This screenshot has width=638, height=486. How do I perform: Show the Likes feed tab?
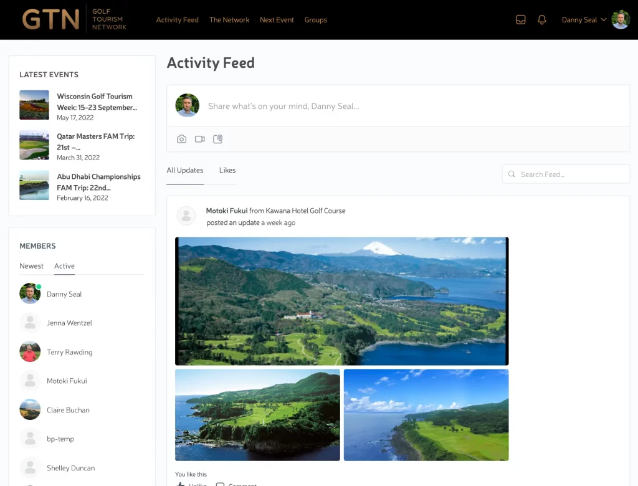(227, 170)
